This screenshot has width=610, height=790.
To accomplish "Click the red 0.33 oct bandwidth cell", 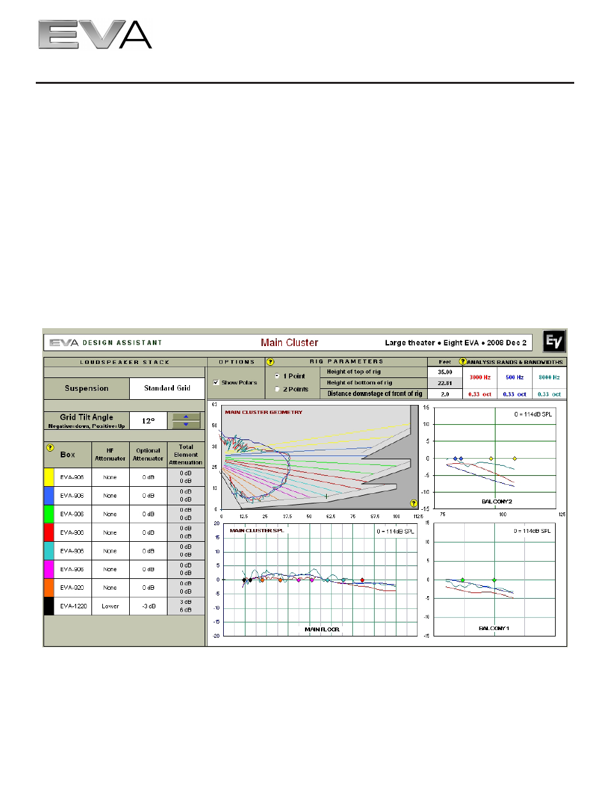I will [480, 394].
